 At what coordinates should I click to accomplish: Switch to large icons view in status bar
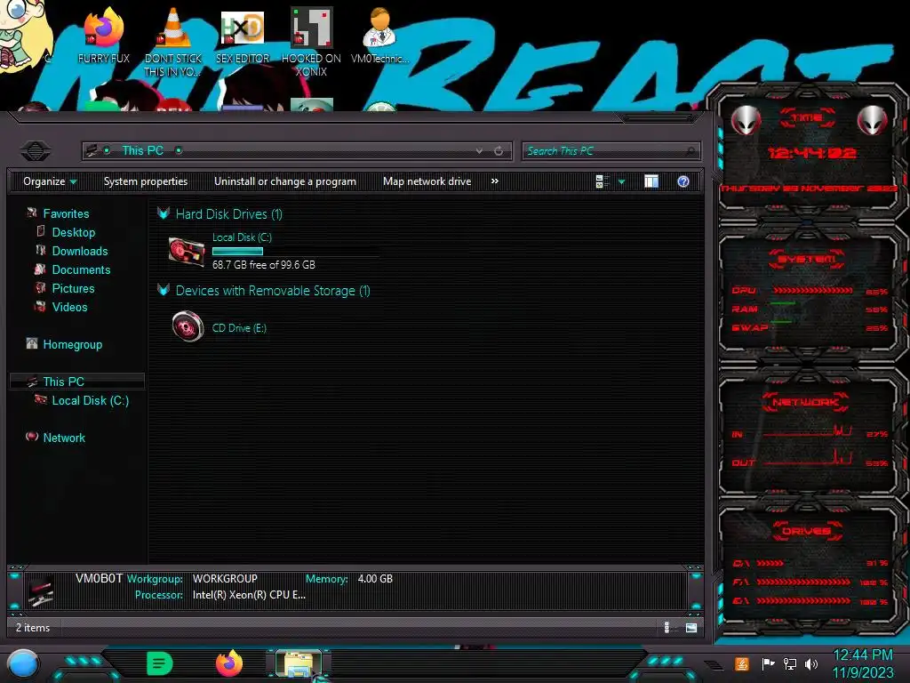pyautogui.click(x=691, y=627)
